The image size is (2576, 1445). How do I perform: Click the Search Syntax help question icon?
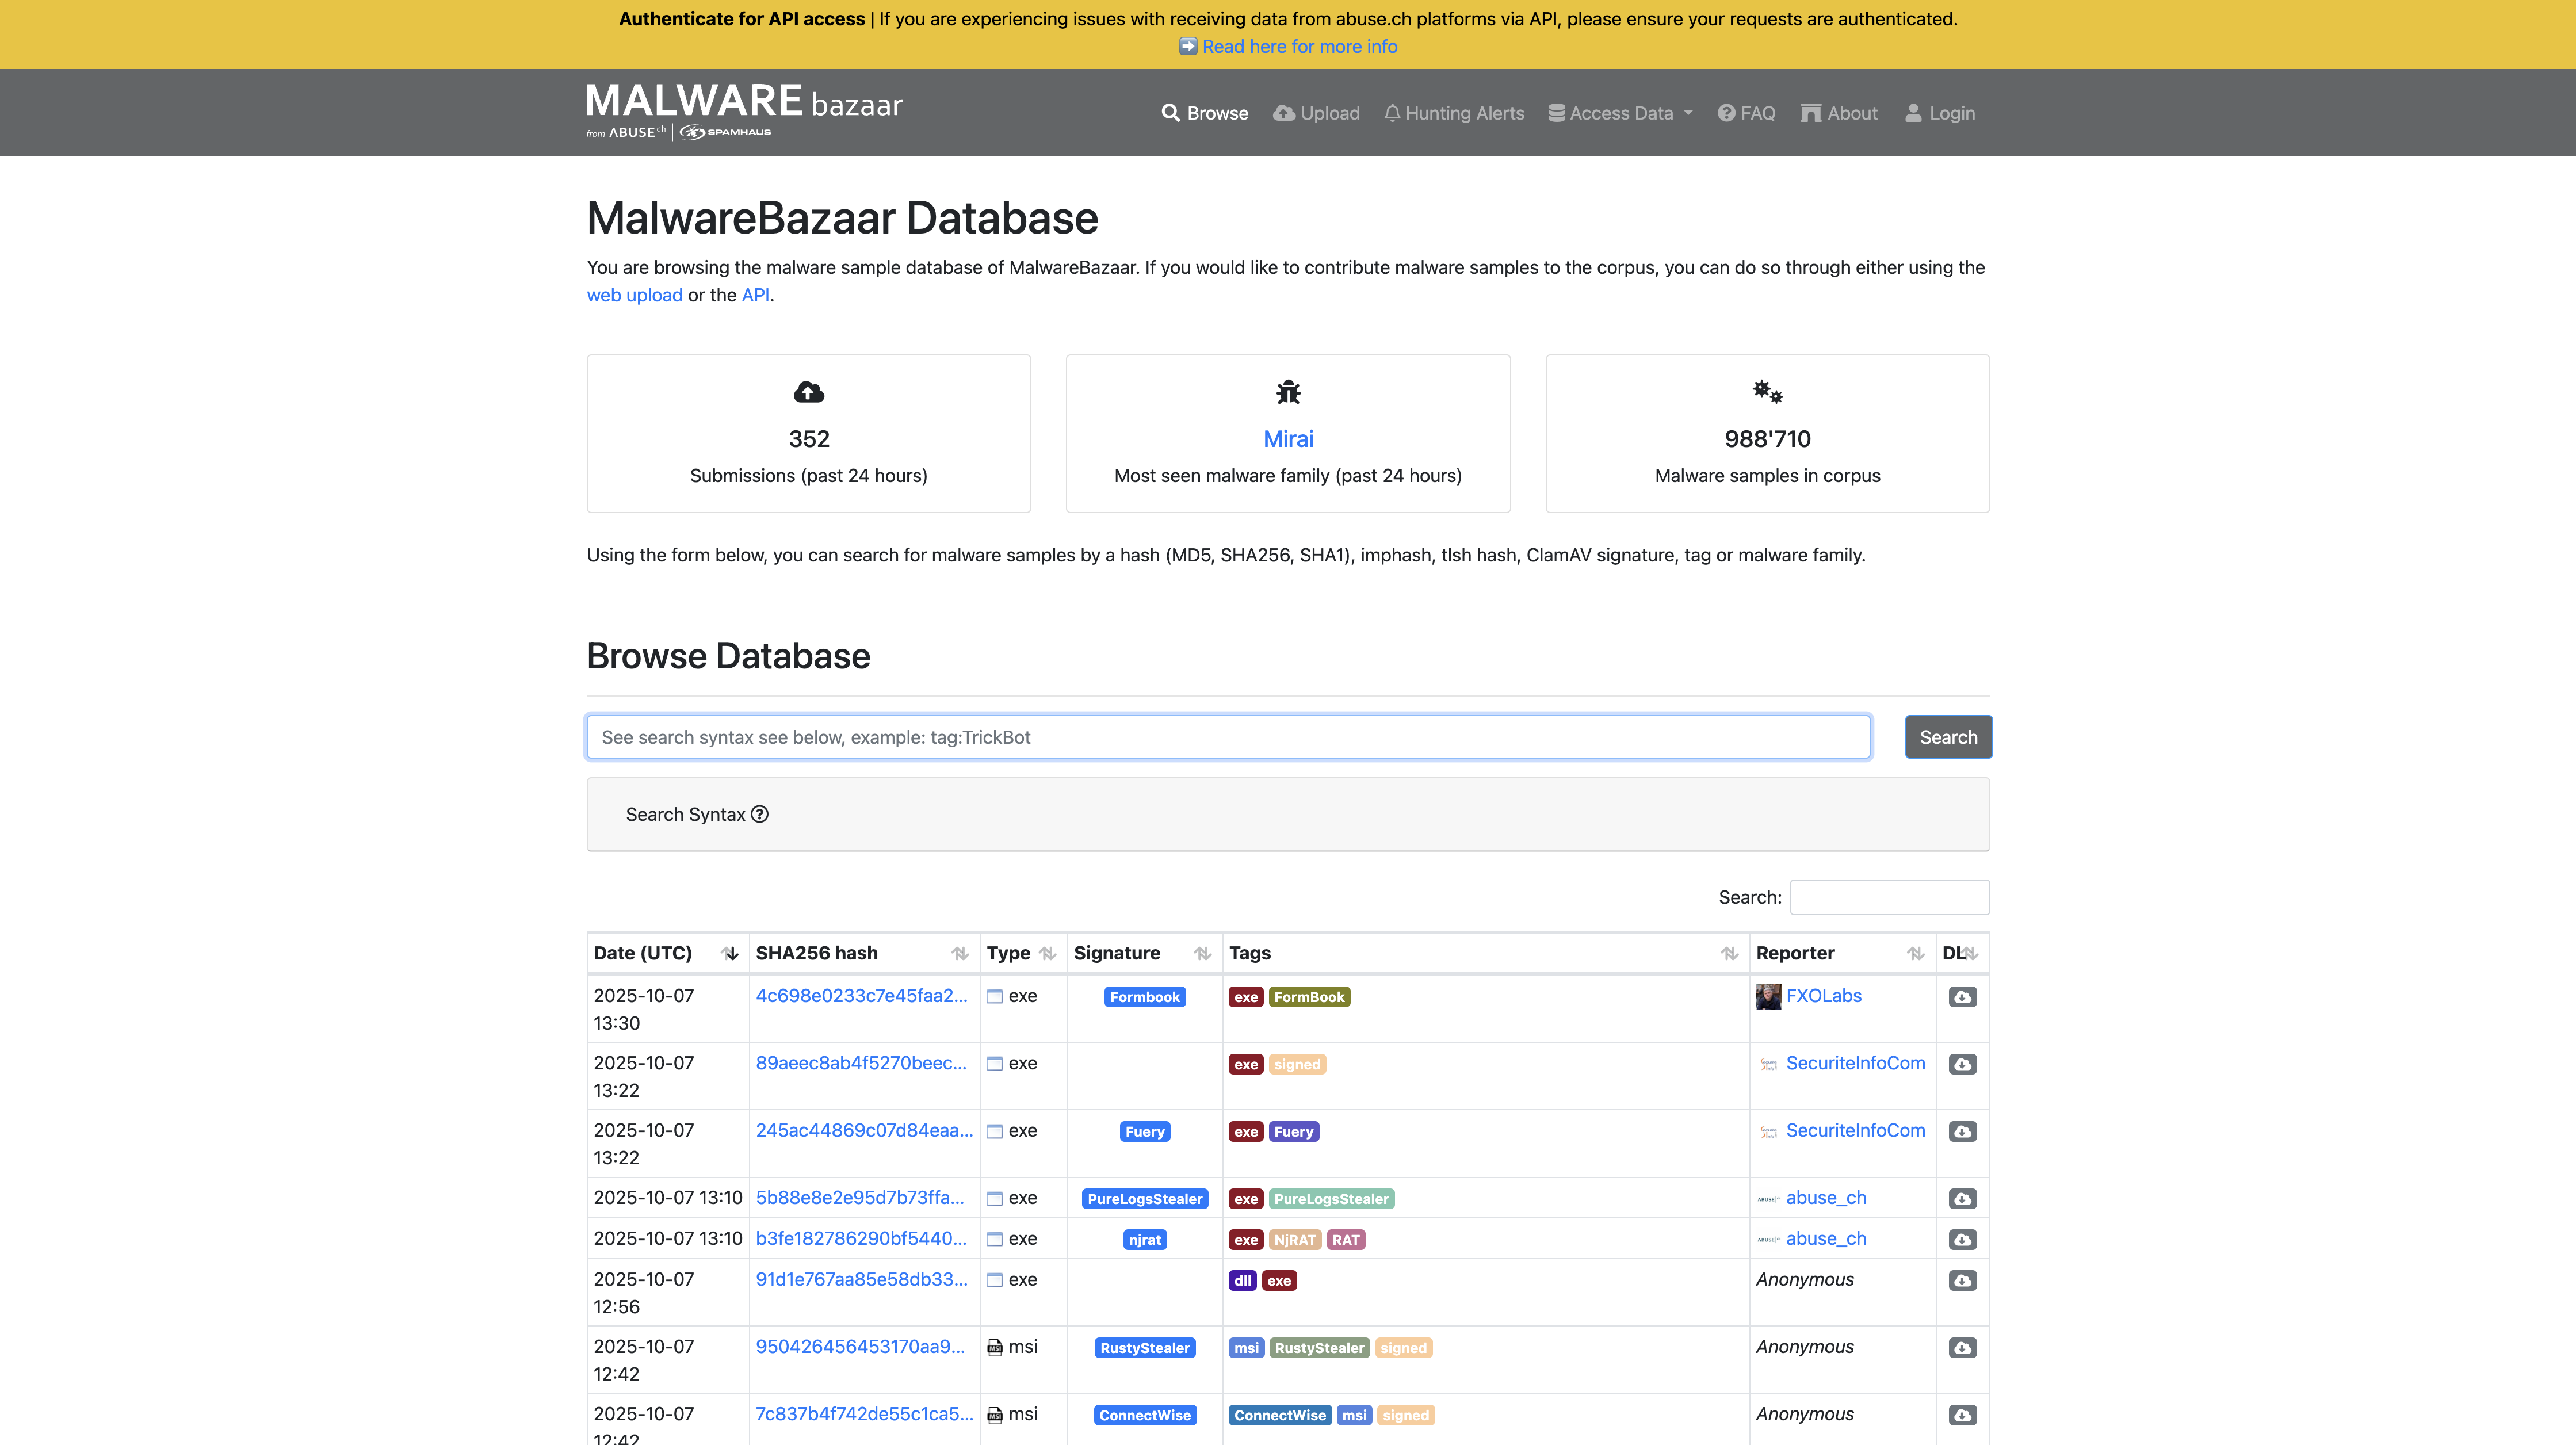(x=760, y=814)
